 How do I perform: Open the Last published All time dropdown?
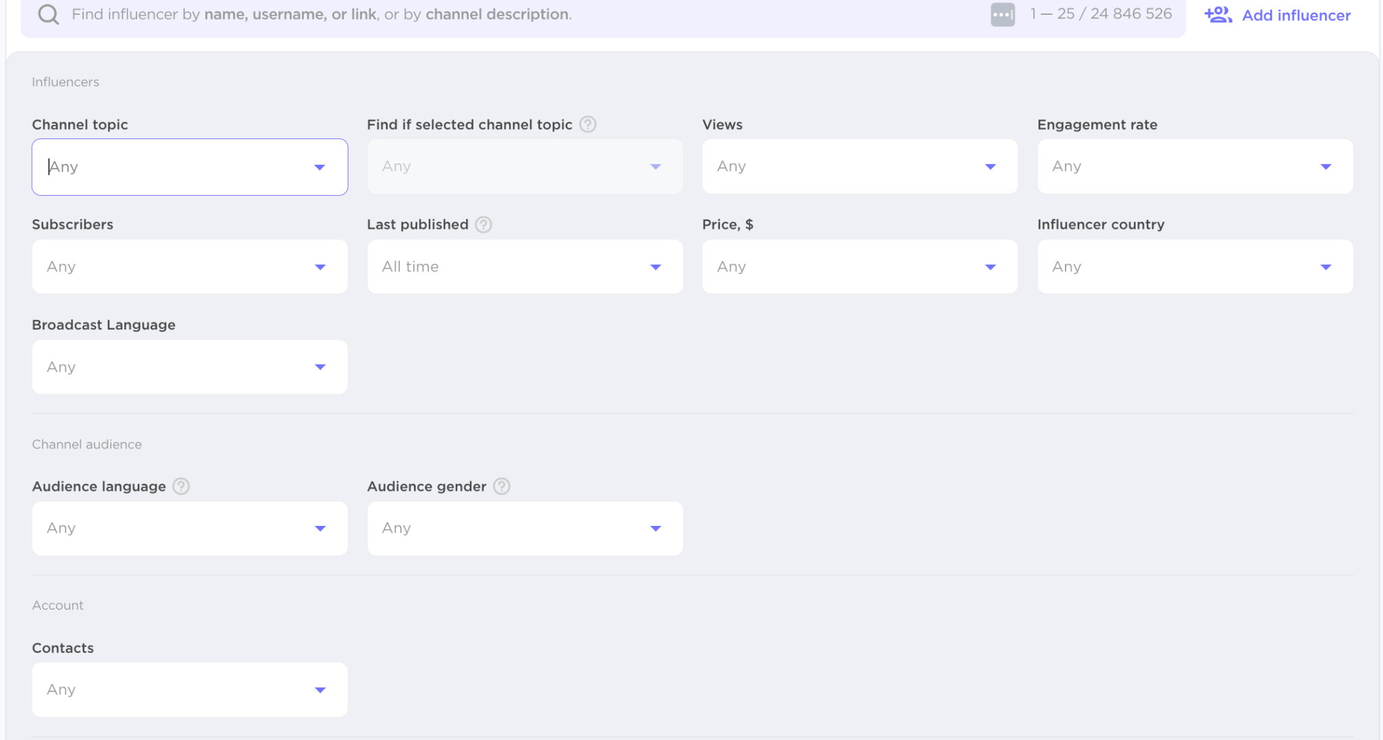(x=525, y=267)
